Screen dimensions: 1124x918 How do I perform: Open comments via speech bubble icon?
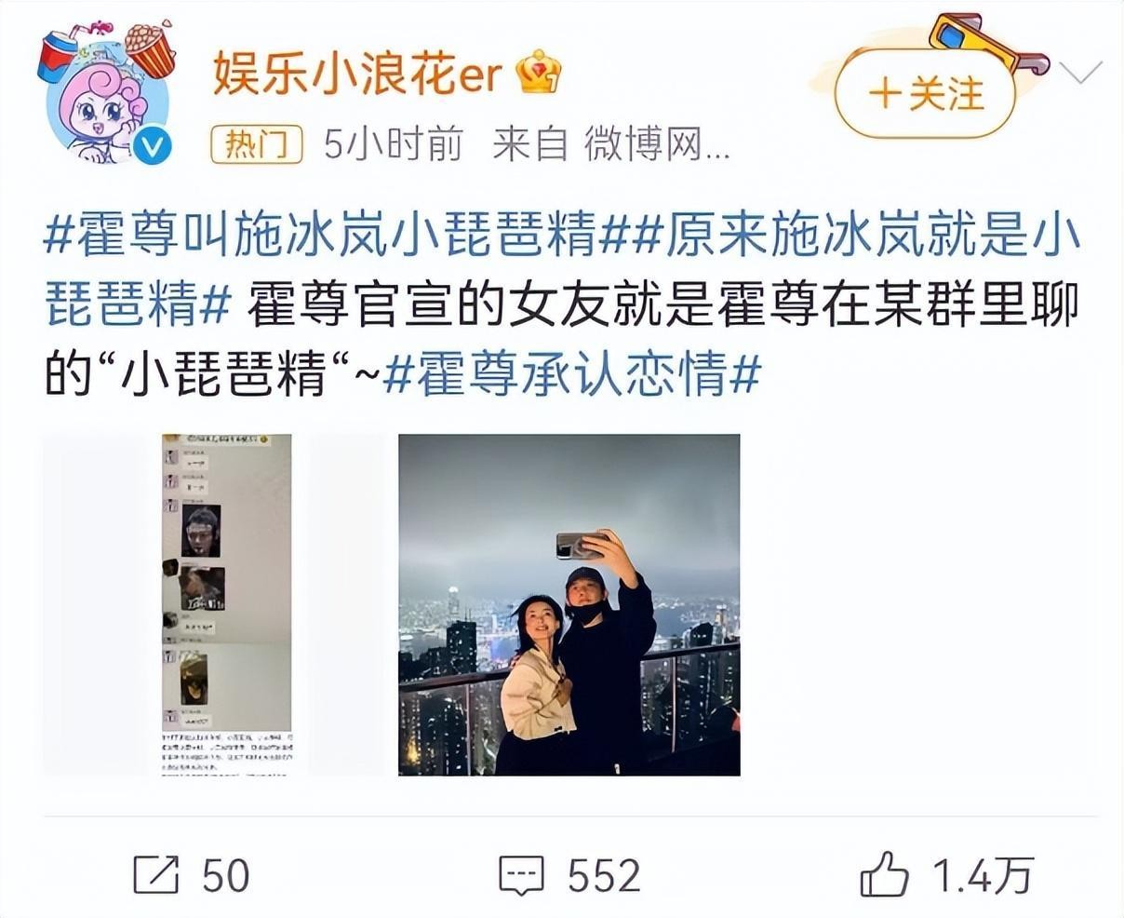521,876
